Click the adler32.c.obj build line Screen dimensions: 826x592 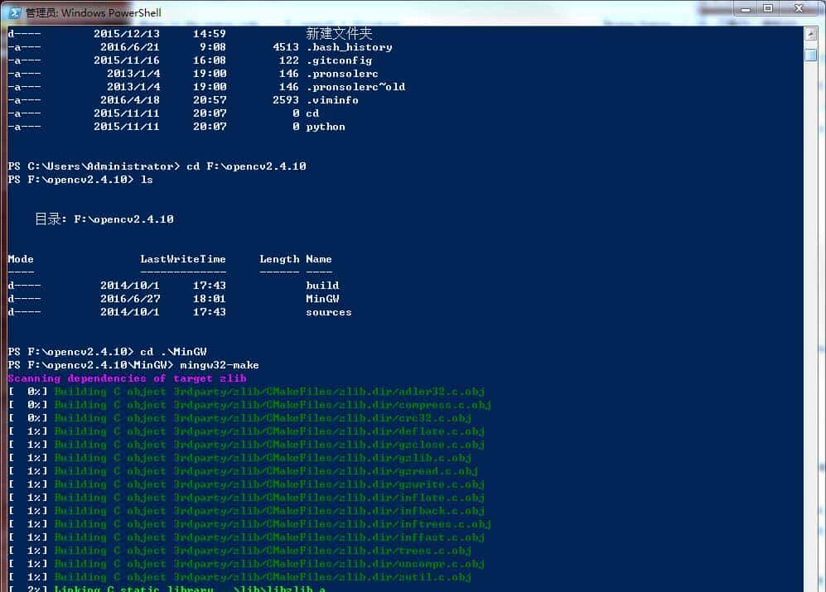[x=269, y=392]
